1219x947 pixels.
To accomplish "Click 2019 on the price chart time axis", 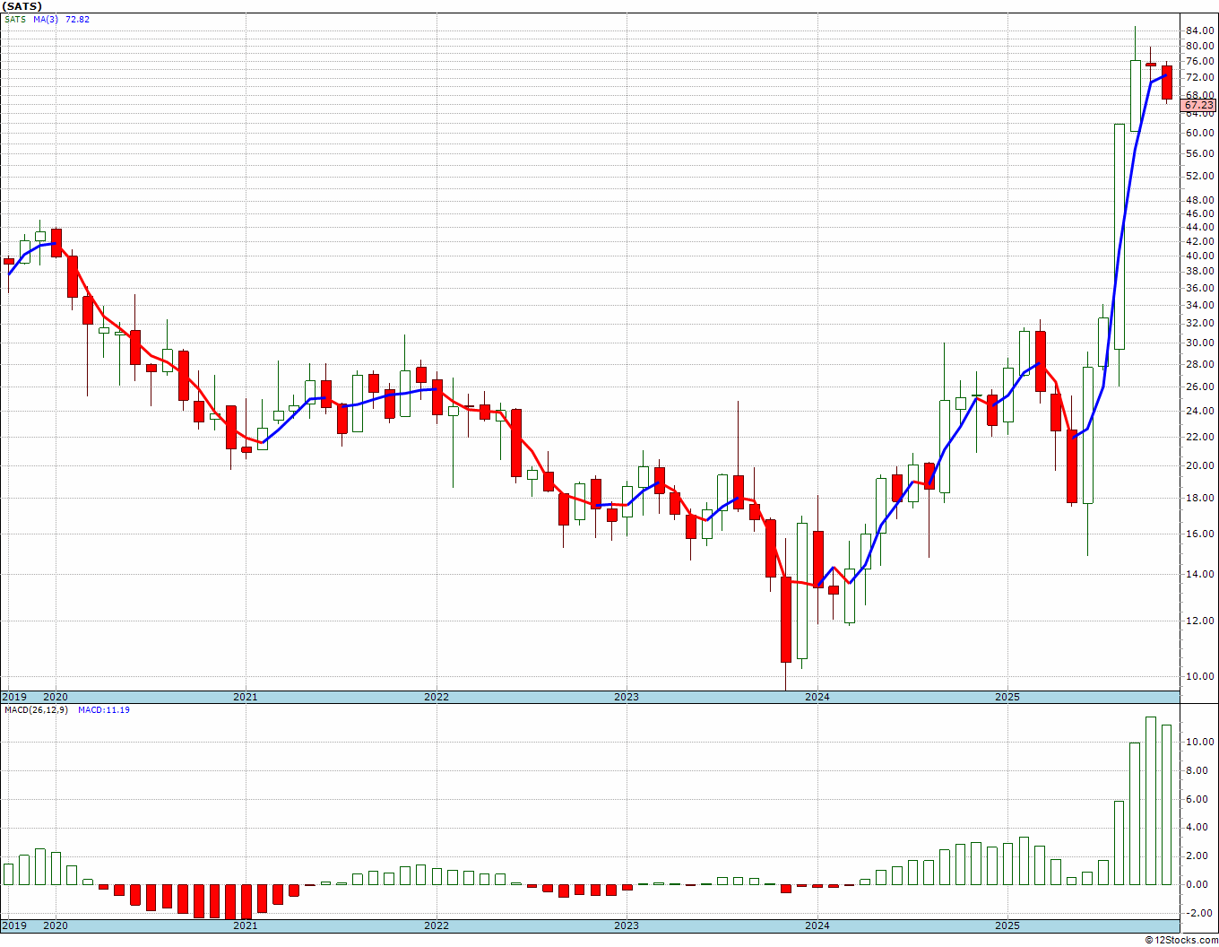I will click(14, 697).
